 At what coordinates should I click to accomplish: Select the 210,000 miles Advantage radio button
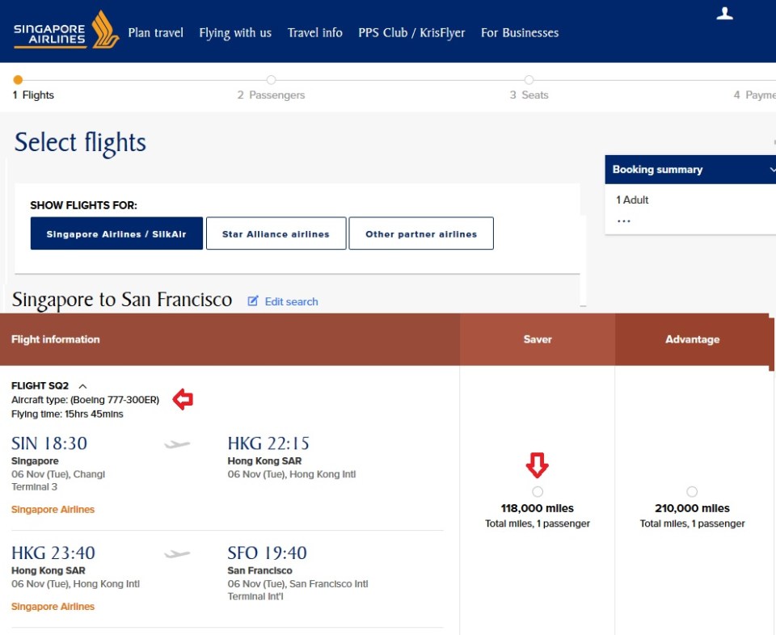(692, 492)
